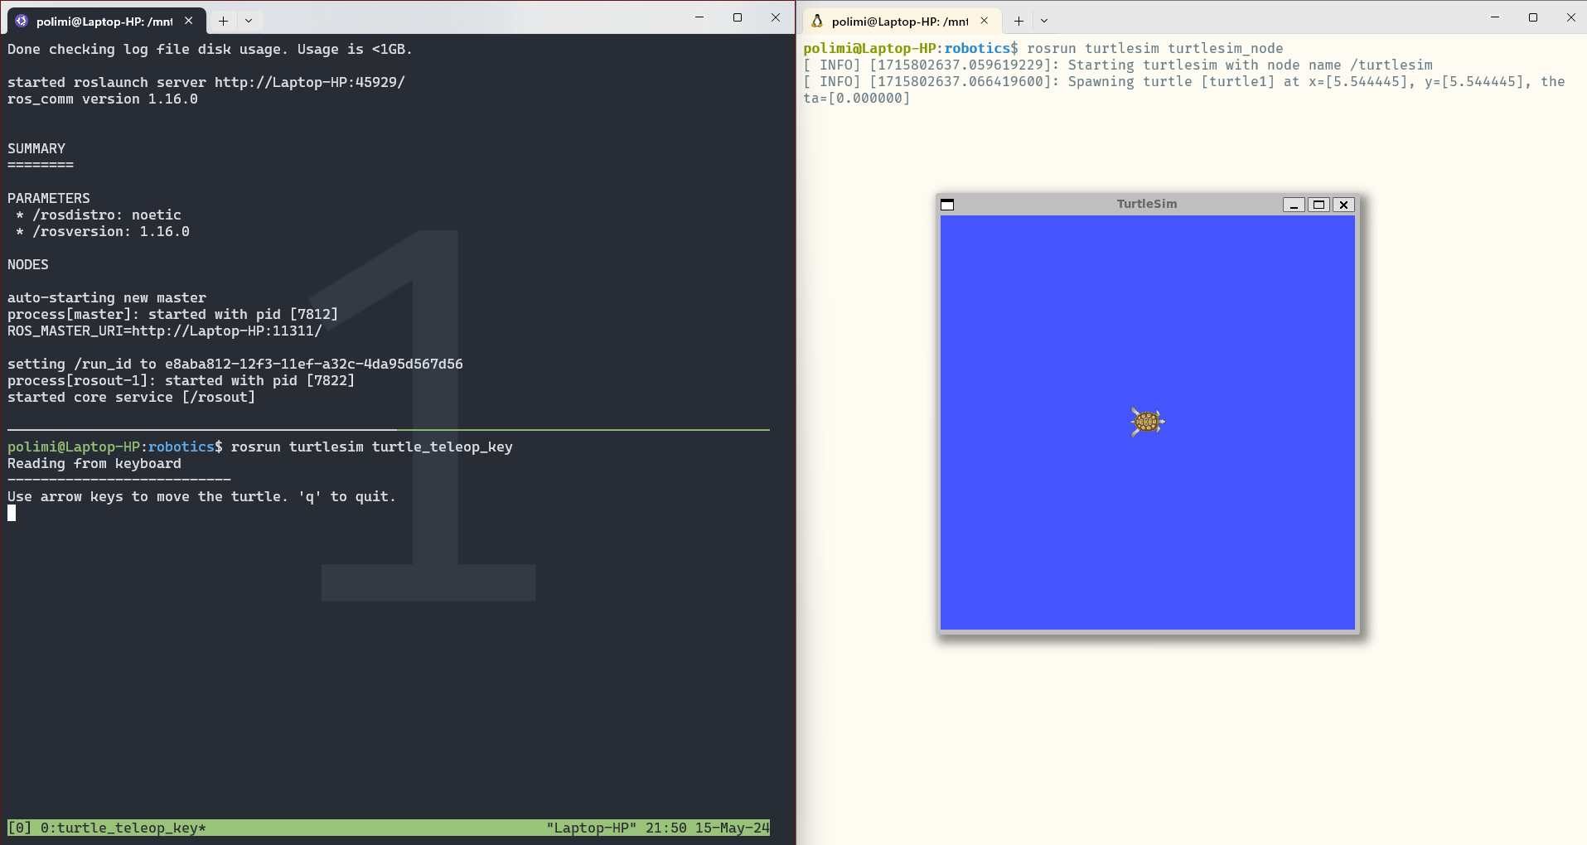
Task: Click the turtle in the TurtleSim canvas
Action: coord(1147,422)
